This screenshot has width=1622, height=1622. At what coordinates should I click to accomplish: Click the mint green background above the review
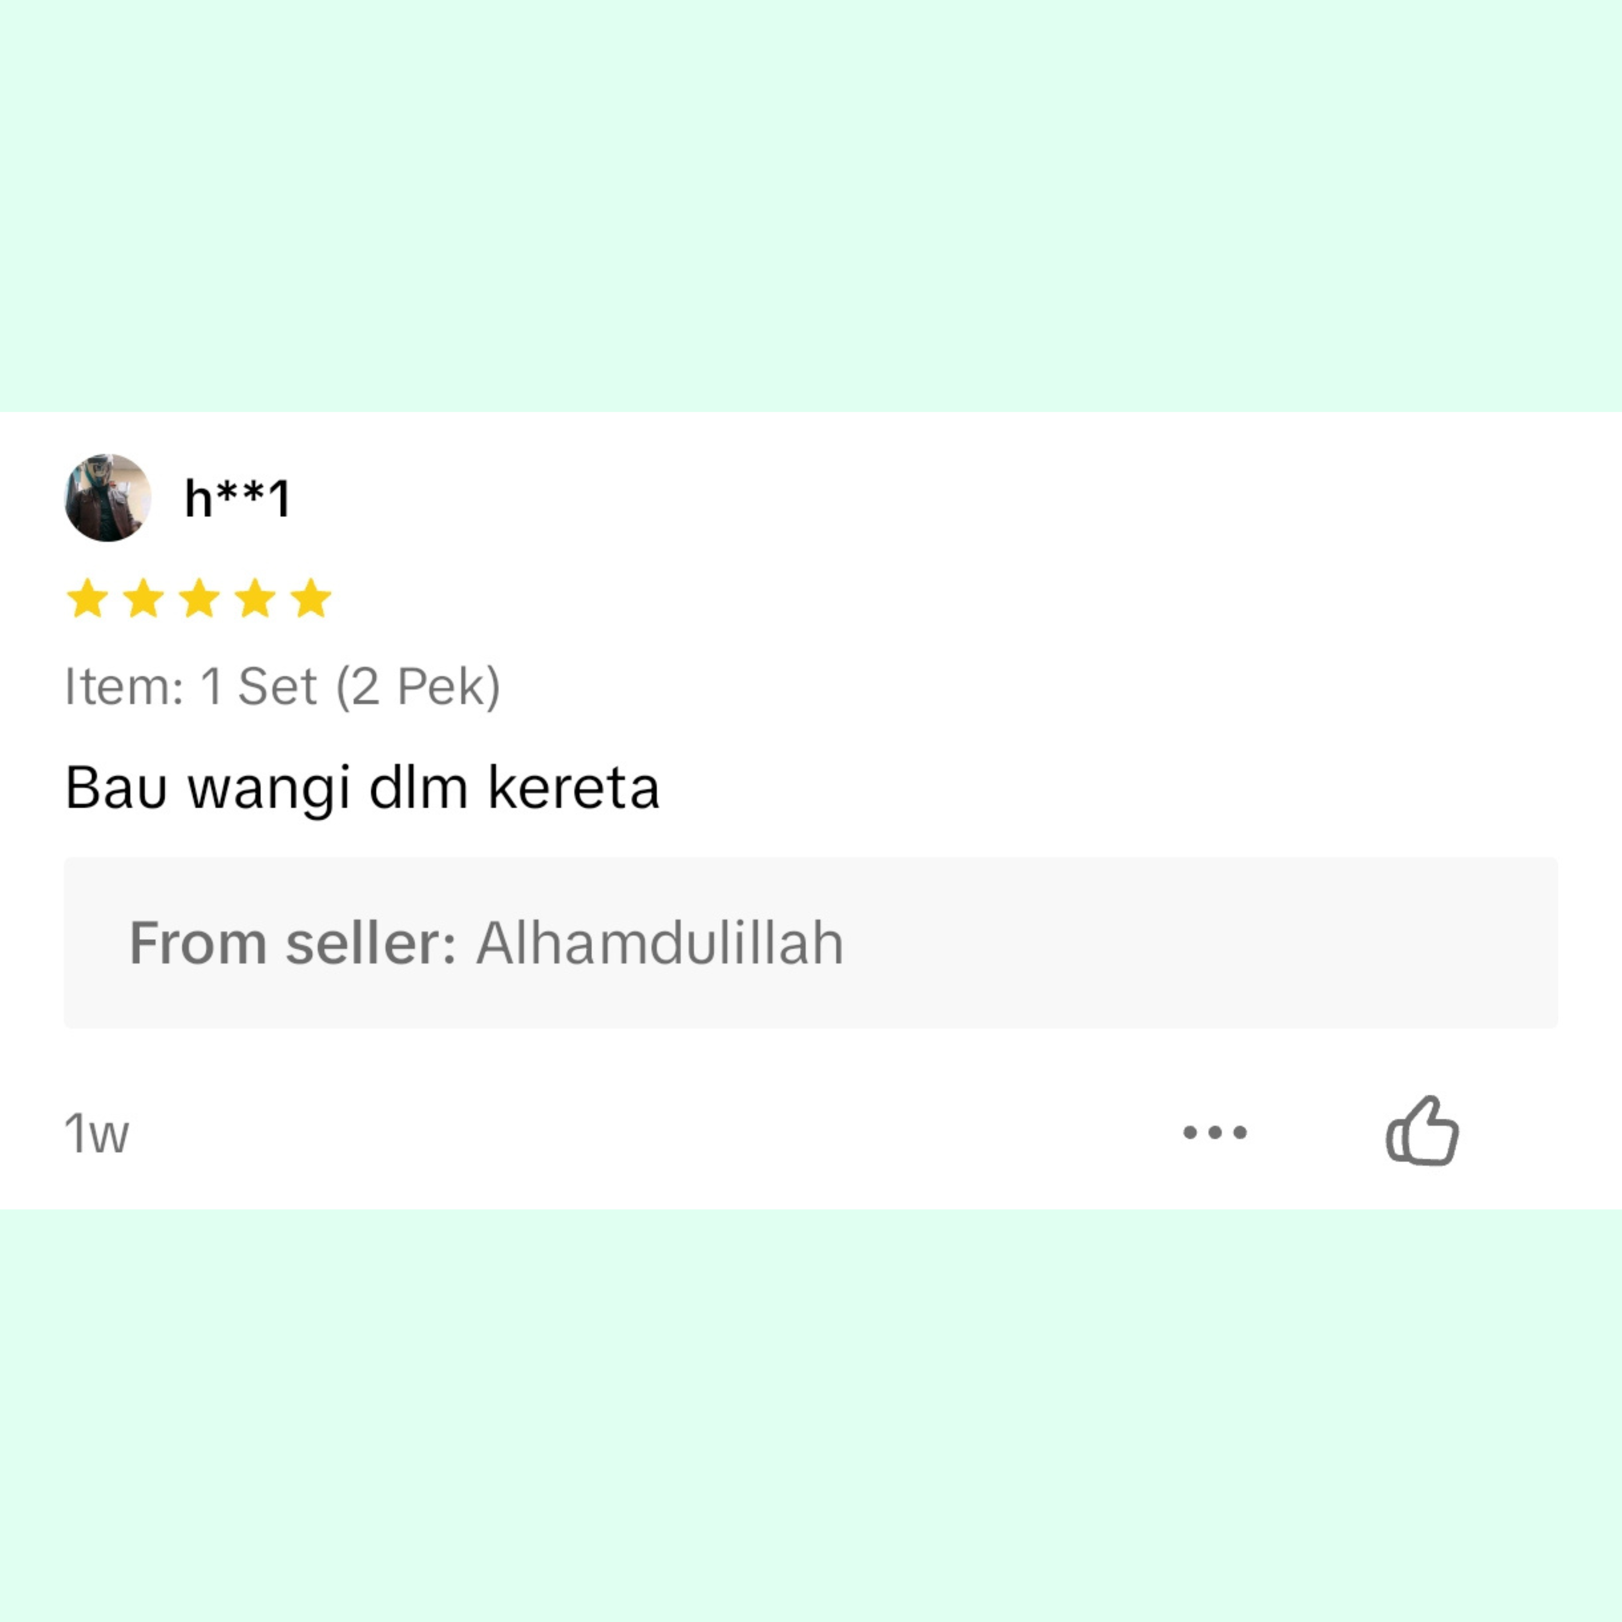coord(811,206)
